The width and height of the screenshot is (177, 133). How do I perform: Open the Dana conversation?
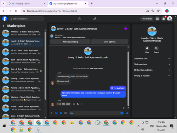(22, 116)
